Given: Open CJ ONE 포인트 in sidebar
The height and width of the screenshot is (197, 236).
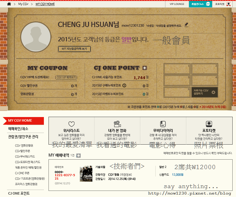Looking at the screenshot, I should click(x=19, y=193).
